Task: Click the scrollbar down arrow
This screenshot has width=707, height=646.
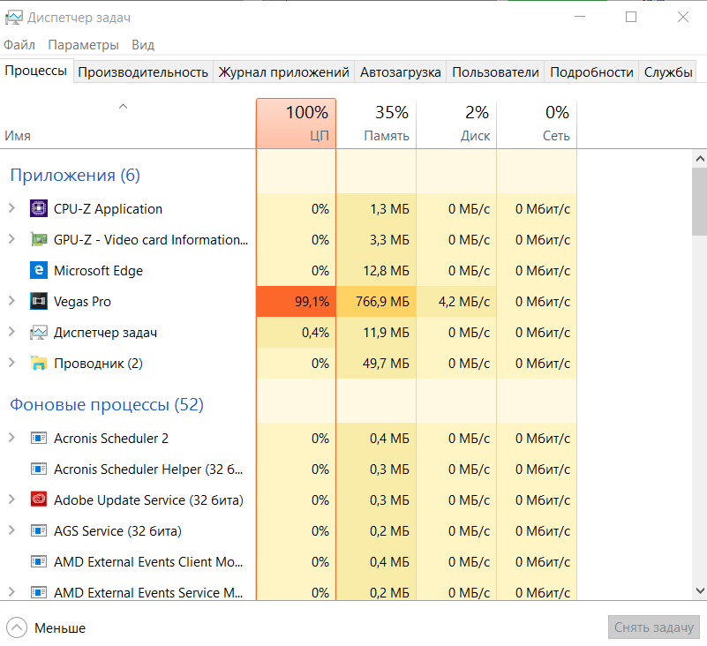Action: (700, 590)
